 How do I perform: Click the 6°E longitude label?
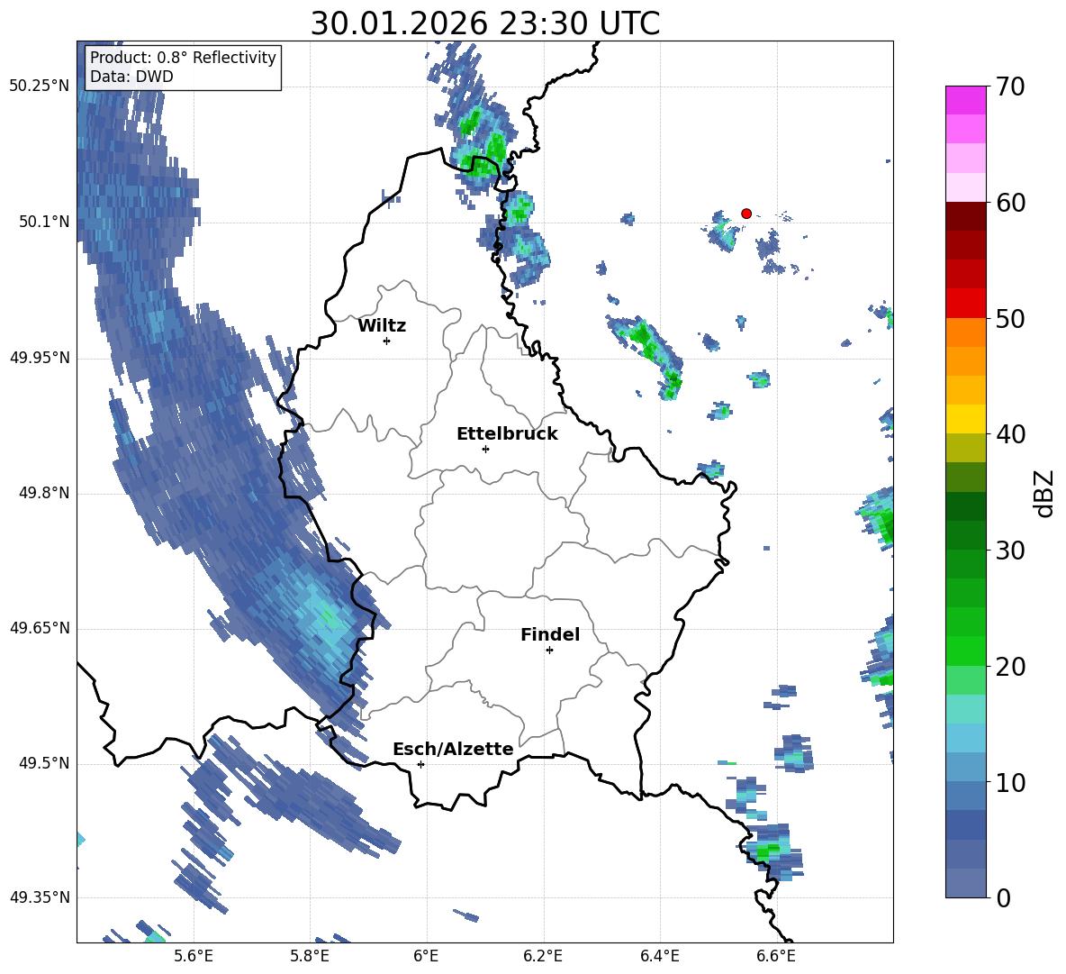(x=426, y=956)
